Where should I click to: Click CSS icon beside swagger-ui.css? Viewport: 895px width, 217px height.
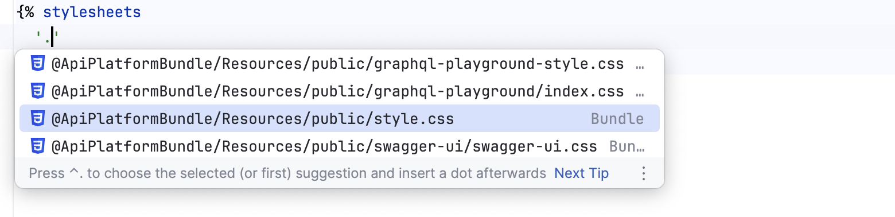(38, 146)
